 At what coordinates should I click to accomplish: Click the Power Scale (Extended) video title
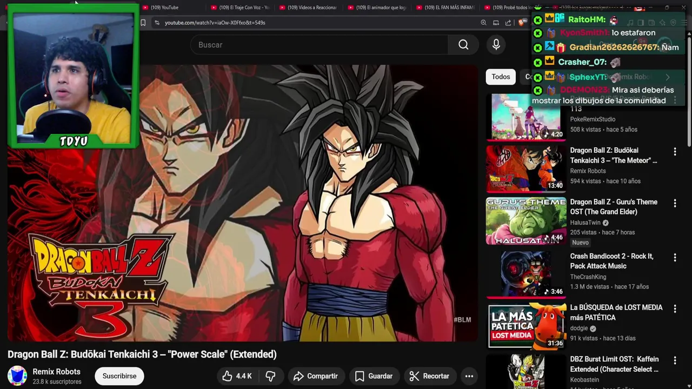tap(142, 354)
